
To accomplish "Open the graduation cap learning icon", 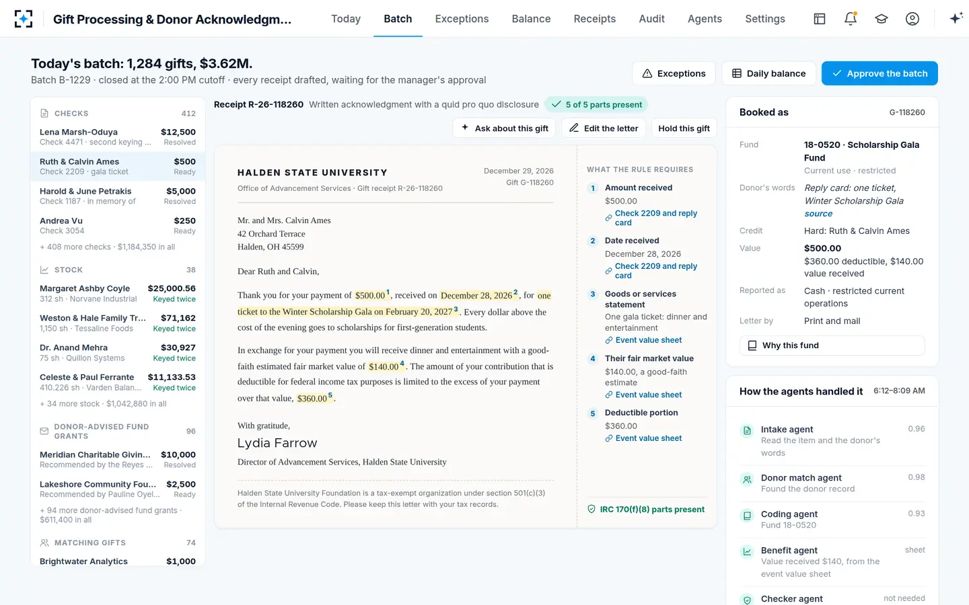I will tap(882, 19).
